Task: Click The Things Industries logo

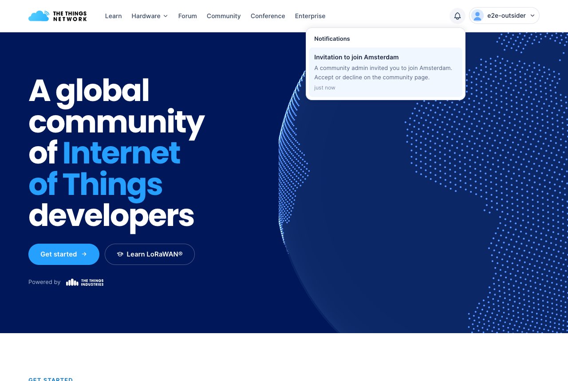Action: pyautogui.click(x=85, y=282)
